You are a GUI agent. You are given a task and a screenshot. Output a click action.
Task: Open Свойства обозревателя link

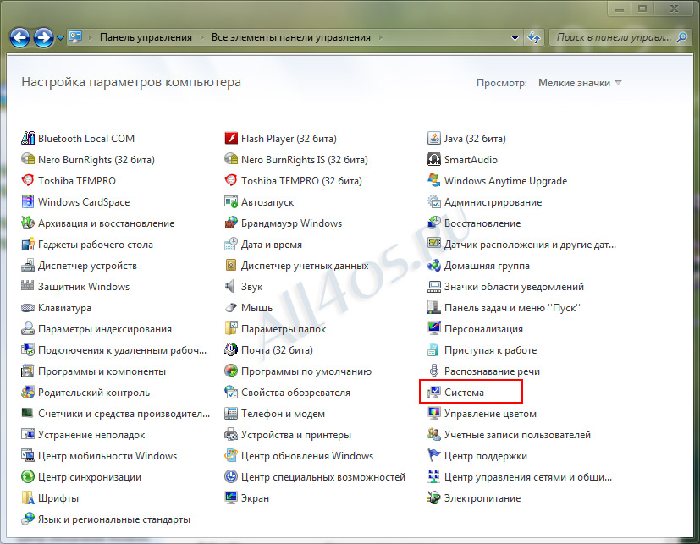point(295,393)
